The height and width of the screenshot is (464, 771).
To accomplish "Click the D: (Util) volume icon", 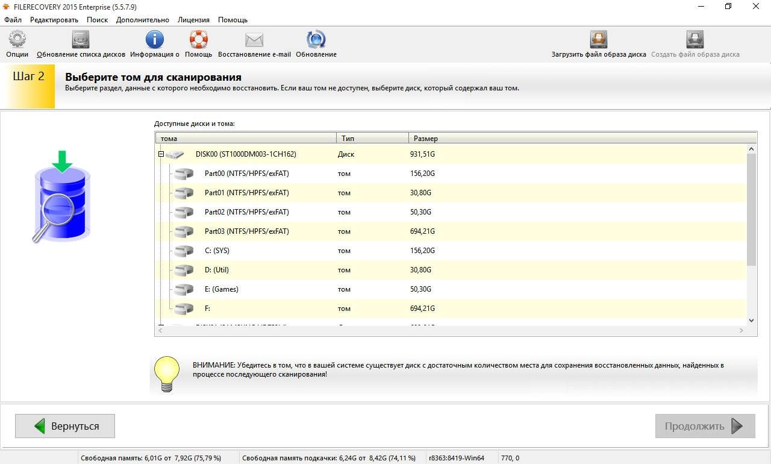I will coord(184,270).
